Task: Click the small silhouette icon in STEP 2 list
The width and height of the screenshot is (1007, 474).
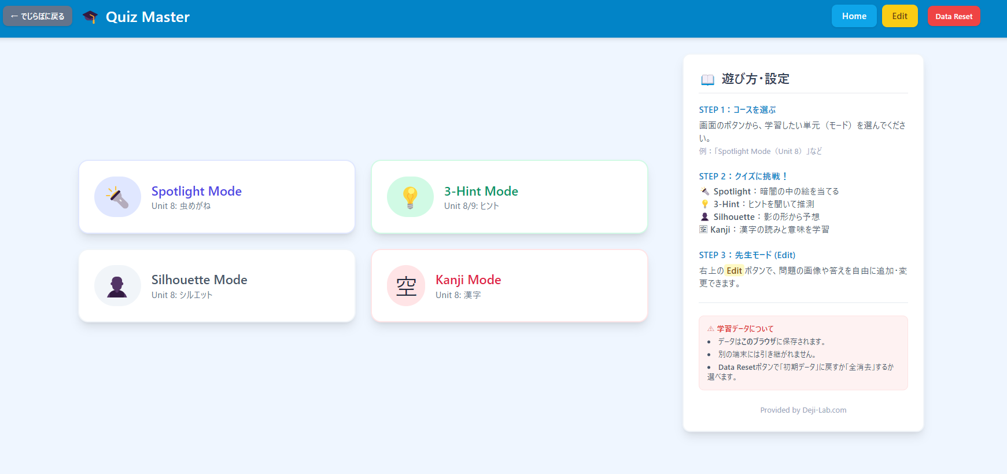Action: pyautogui.click(x=704, y=217)
